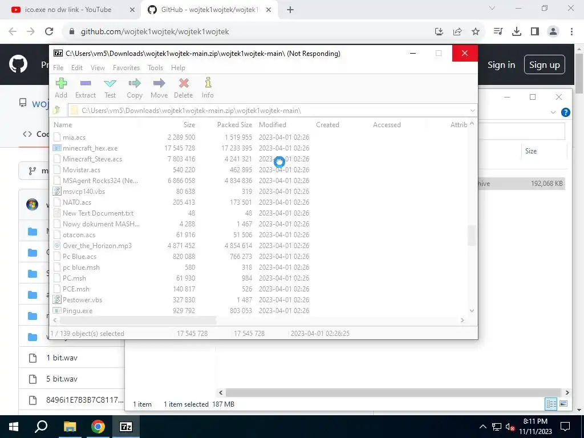The height and width of the screenshot is (438, 584).
Task: Click the Chrome address bar URL
Action: 155,32
